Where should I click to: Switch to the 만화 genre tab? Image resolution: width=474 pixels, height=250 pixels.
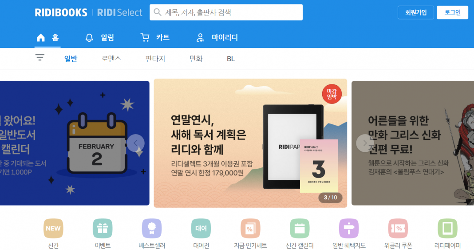point(196,59)
